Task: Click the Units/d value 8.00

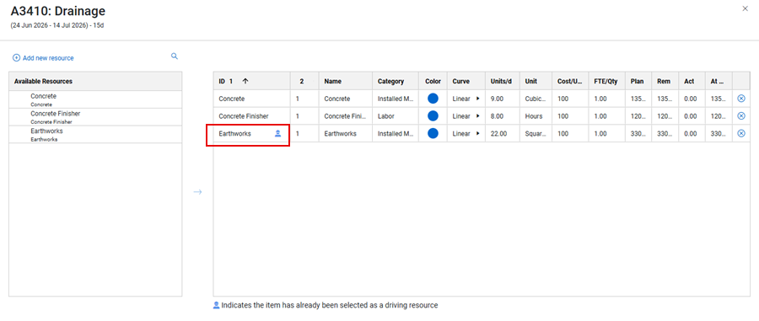Action: click(x=503, y=116)
